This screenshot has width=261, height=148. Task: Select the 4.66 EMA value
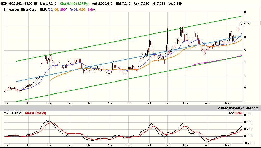91,10
